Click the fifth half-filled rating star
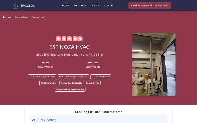 81,39
